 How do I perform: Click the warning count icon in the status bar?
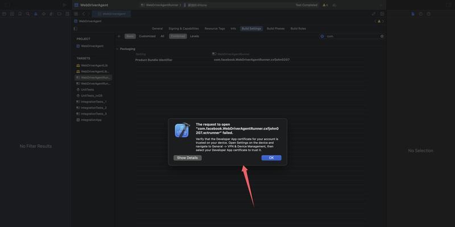click(325, 5)
